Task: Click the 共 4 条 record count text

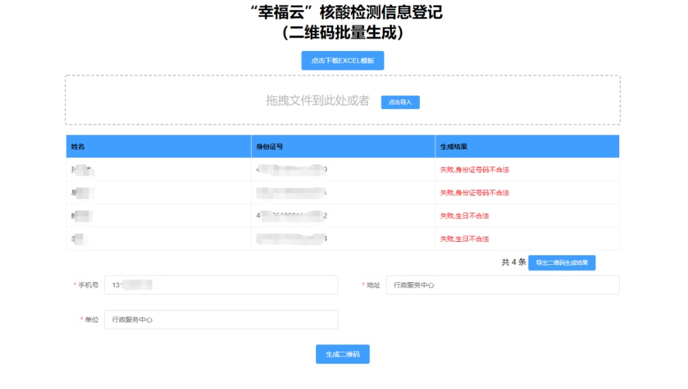Action: tap(513, 262)
